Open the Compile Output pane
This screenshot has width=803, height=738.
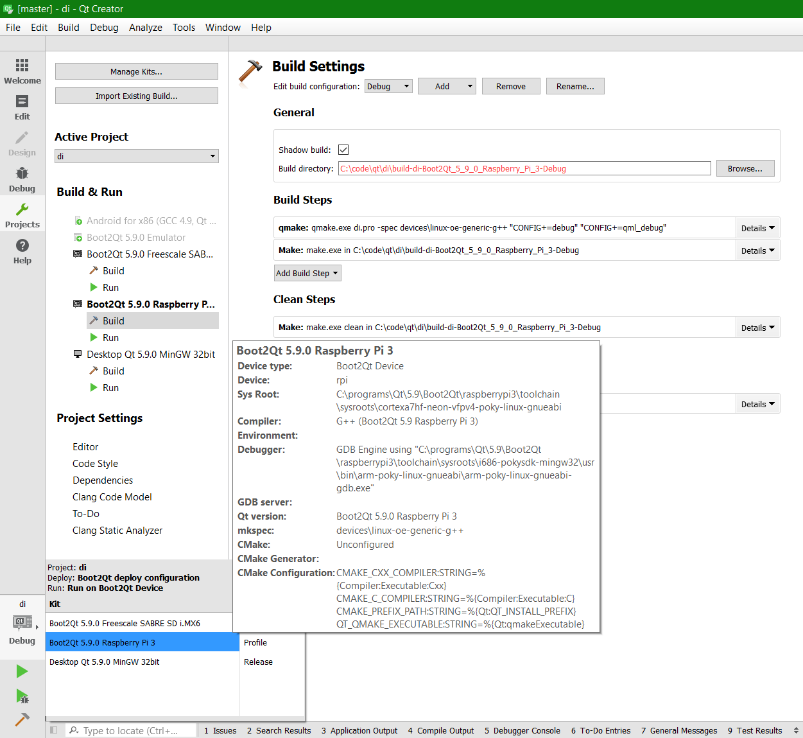(441, 730)
